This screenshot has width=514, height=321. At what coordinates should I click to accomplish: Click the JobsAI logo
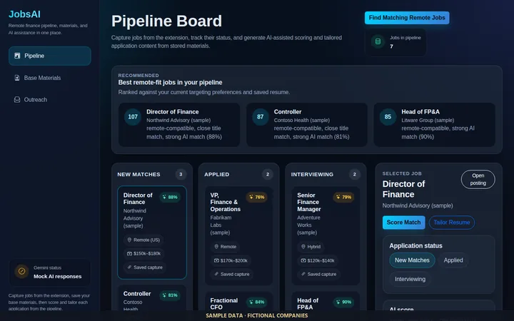24,14
